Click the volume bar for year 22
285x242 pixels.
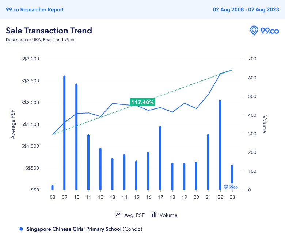click(220, 145)
